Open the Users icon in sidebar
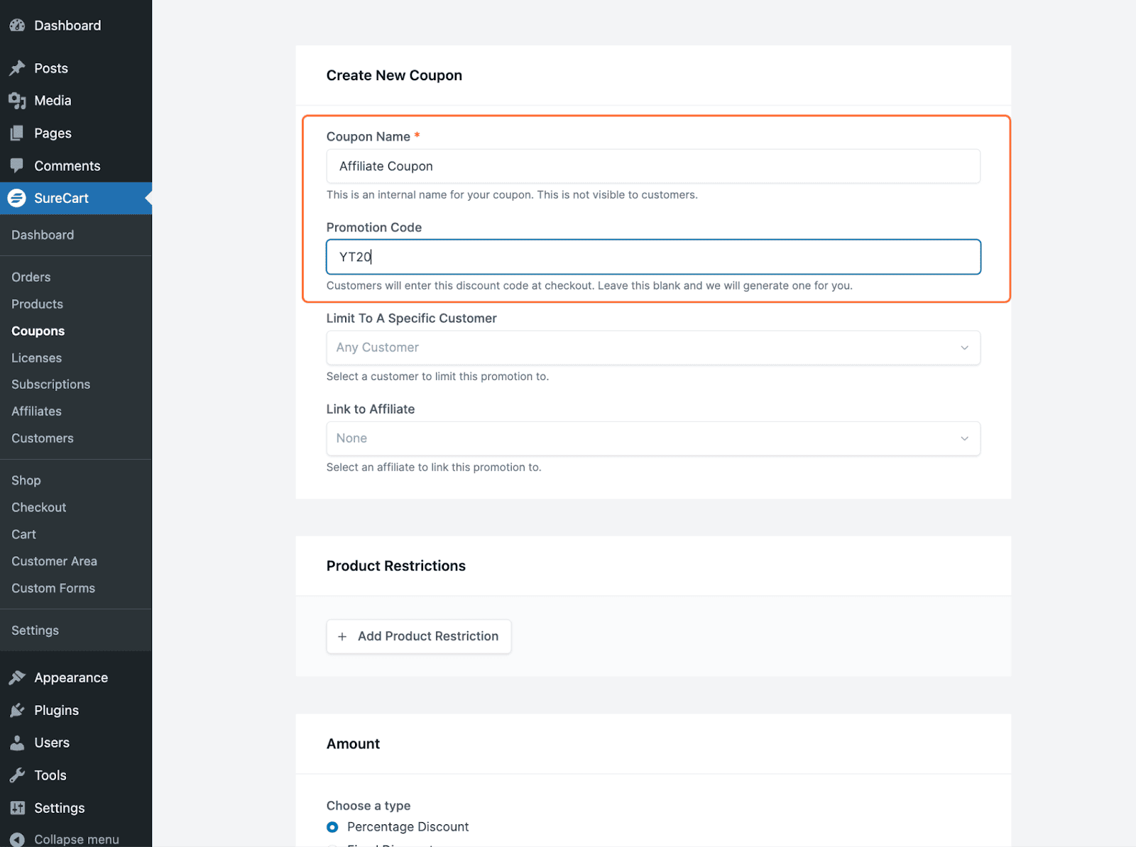 point(18,742)
